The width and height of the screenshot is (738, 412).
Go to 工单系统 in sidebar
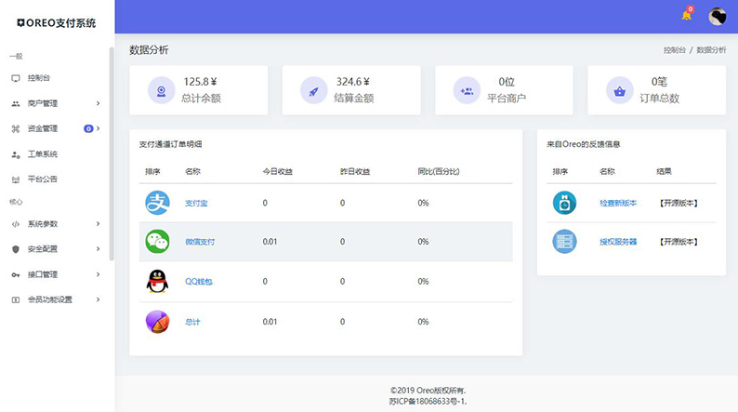pos(43,154)
